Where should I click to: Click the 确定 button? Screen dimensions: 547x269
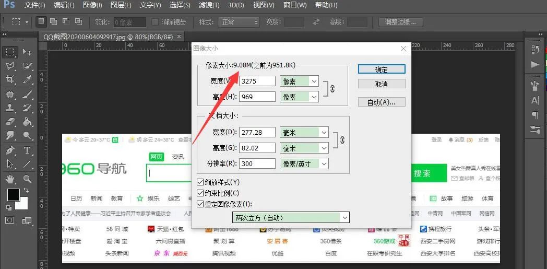[x=382, y=69]
